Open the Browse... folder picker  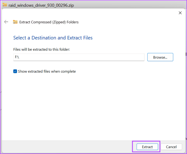coord(160,57)
